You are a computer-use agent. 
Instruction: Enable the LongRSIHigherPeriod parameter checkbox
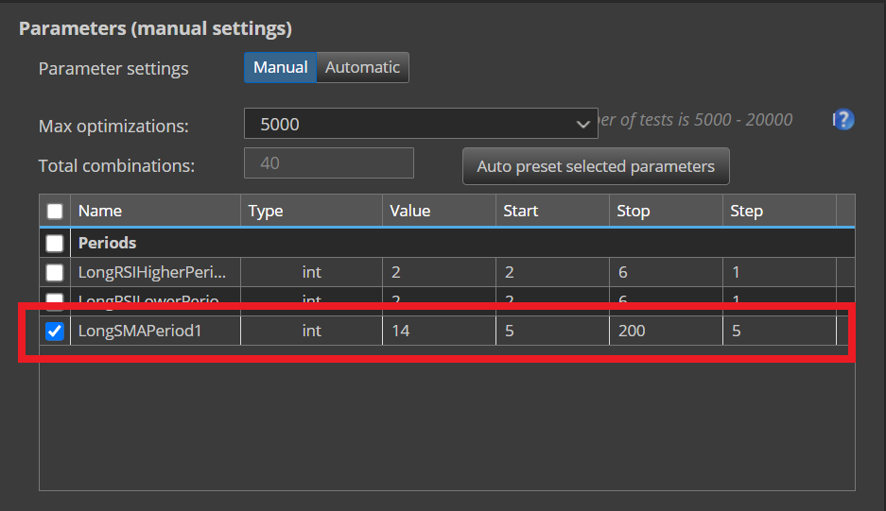click(x=55, y=273)
